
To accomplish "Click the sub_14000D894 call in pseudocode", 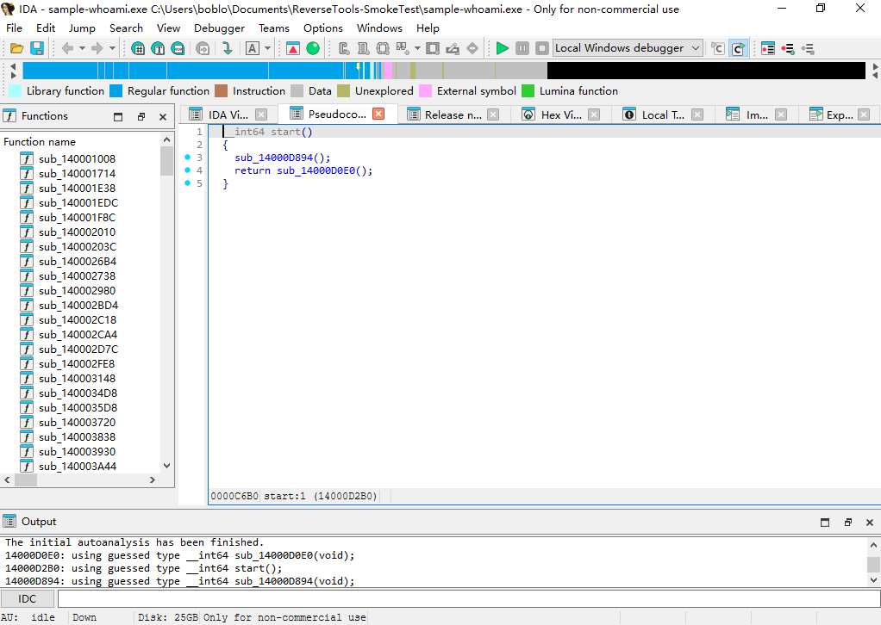I will [273, 158].
